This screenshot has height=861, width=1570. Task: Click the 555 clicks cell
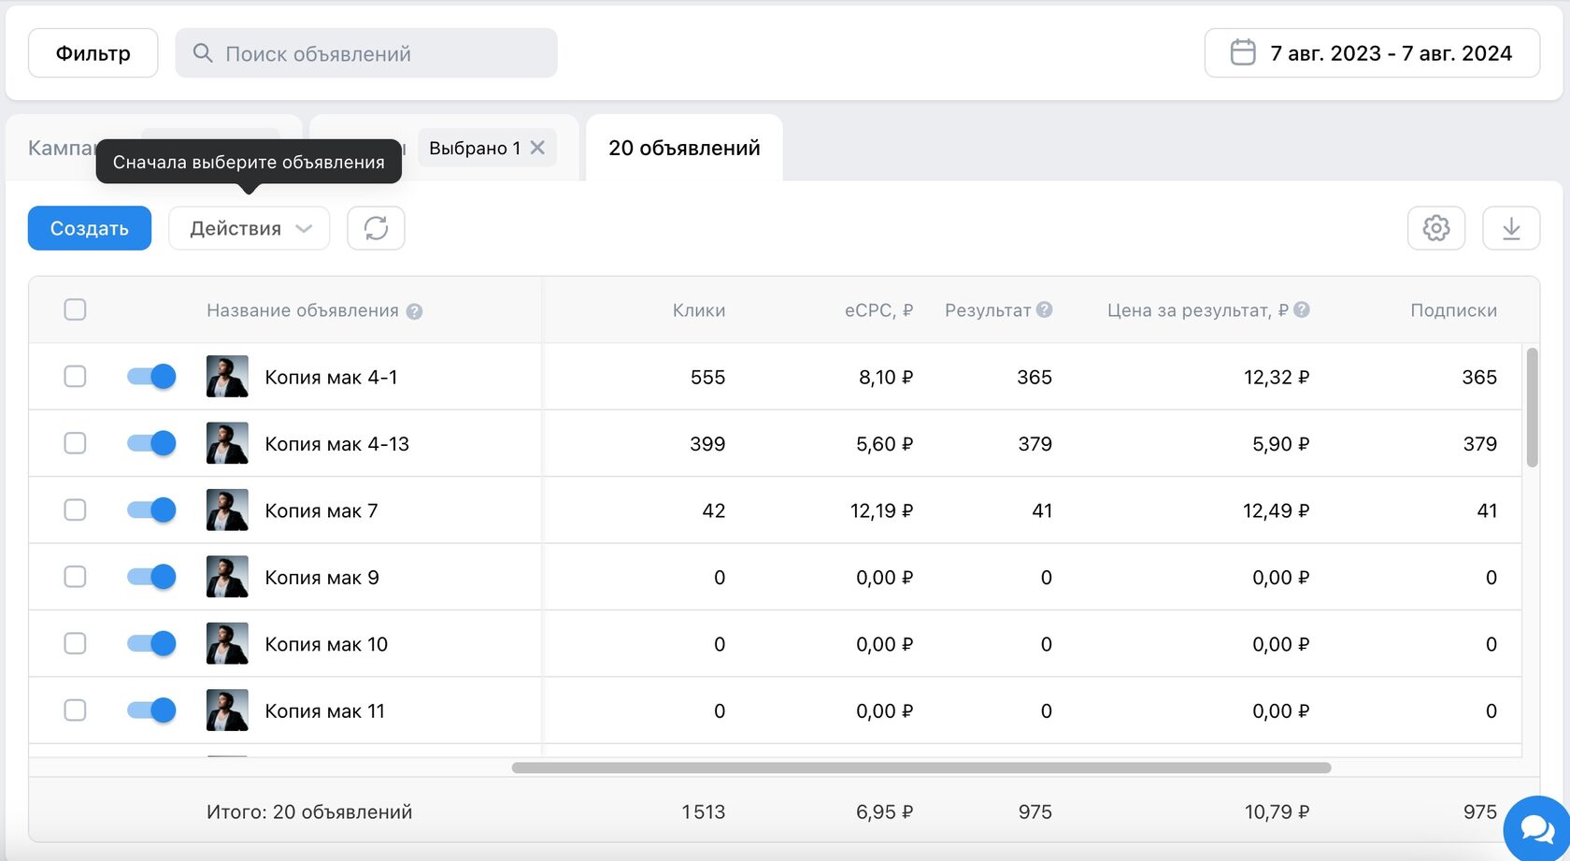pos(707,377)
